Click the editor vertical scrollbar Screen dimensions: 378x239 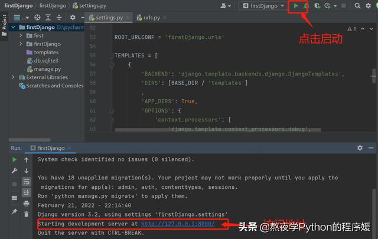pos(374,76)
